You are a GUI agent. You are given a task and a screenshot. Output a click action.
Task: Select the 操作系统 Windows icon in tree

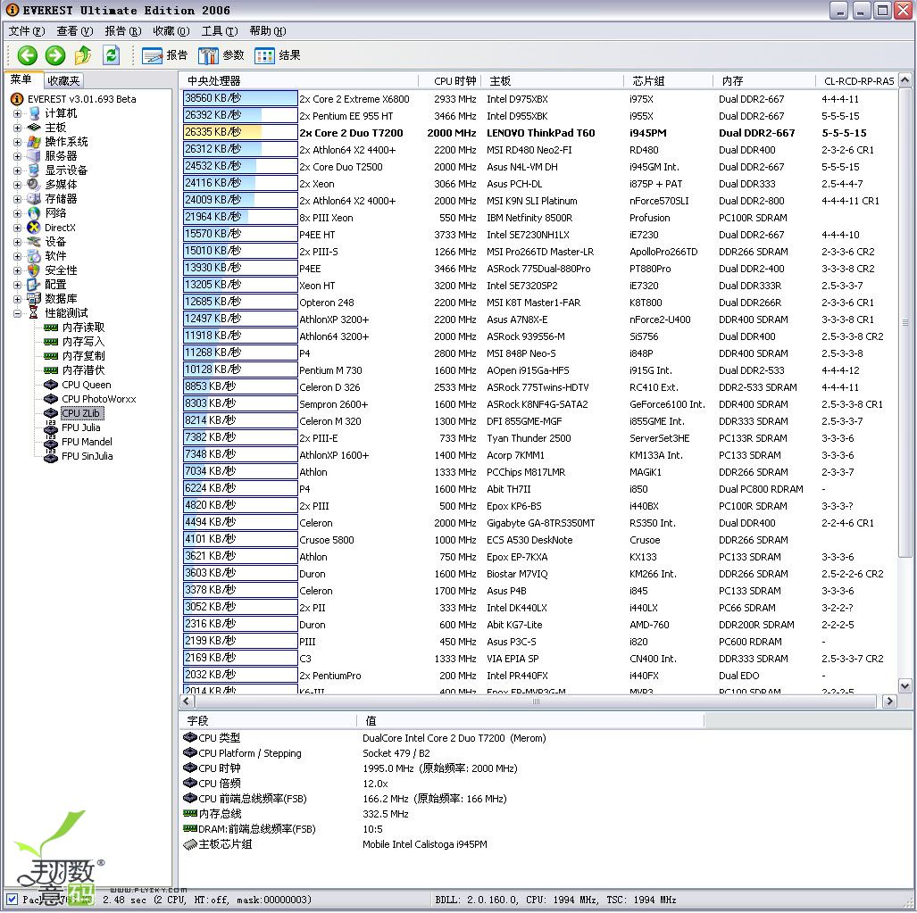coord(34,142)
